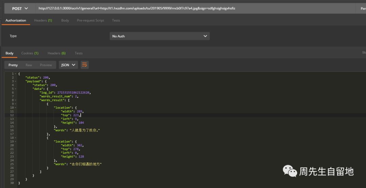Click the width value 302

click(x=80, y=145)
